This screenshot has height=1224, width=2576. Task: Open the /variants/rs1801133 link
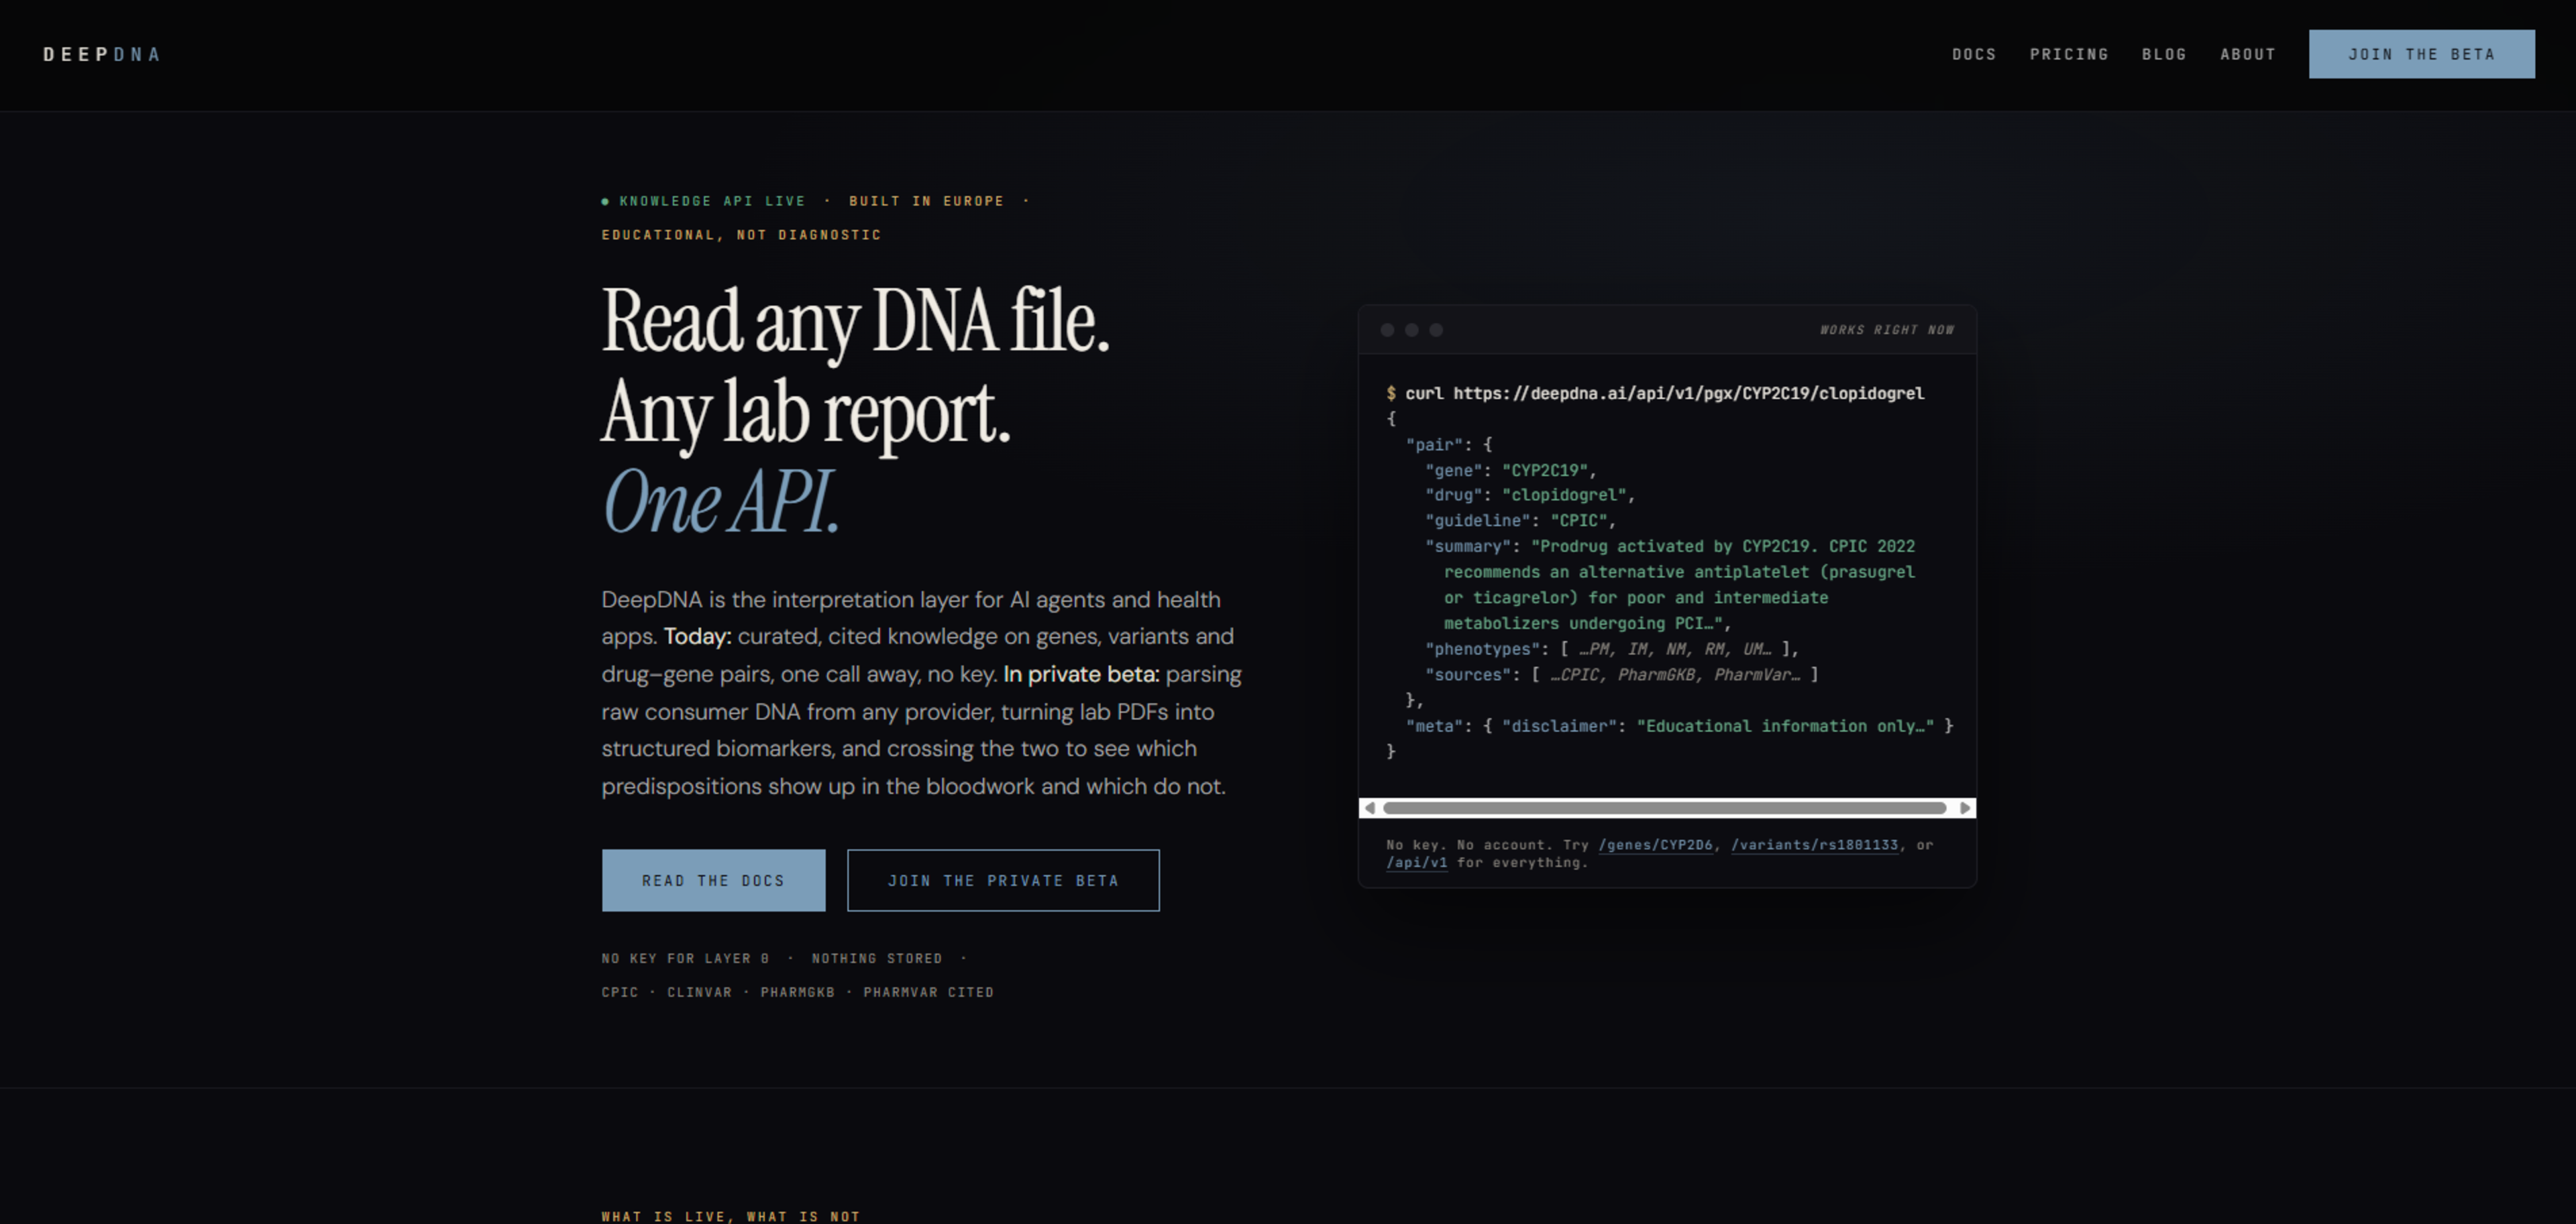1814,845
